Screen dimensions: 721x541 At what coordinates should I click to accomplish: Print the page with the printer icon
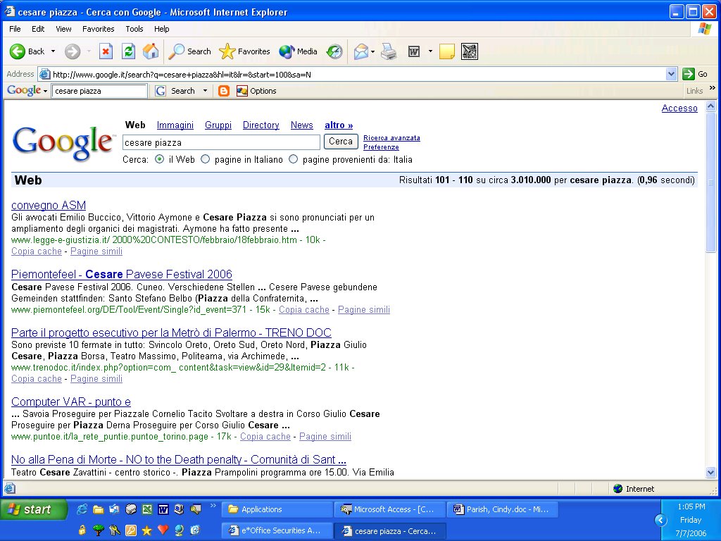tap(389, 51)
